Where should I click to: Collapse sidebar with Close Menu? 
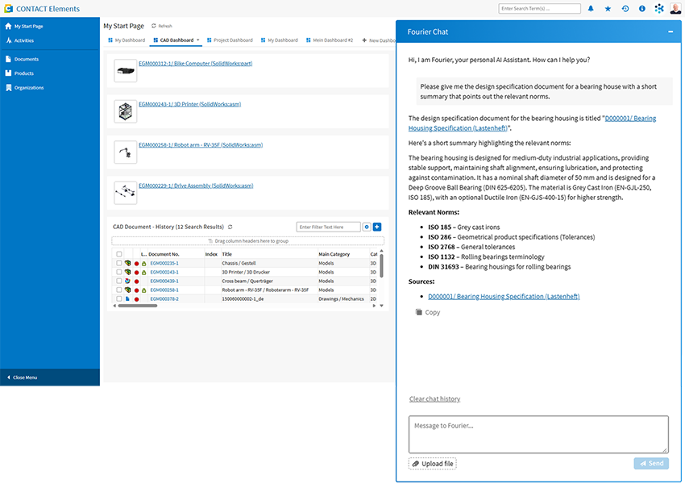(x=24, y=378)
